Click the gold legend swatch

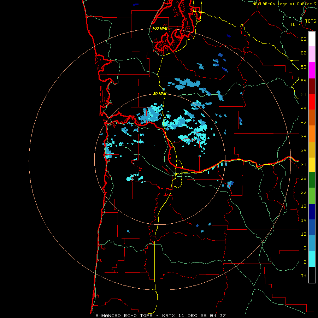312,149
